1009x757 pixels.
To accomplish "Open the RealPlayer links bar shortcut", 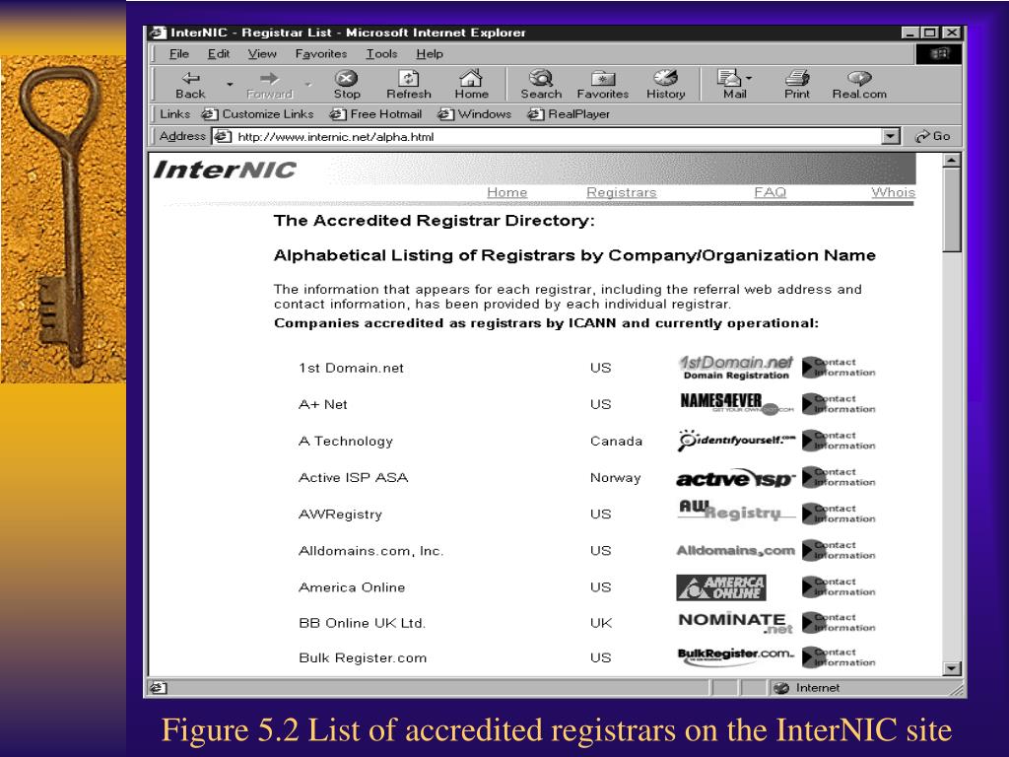I will (569, 114).
